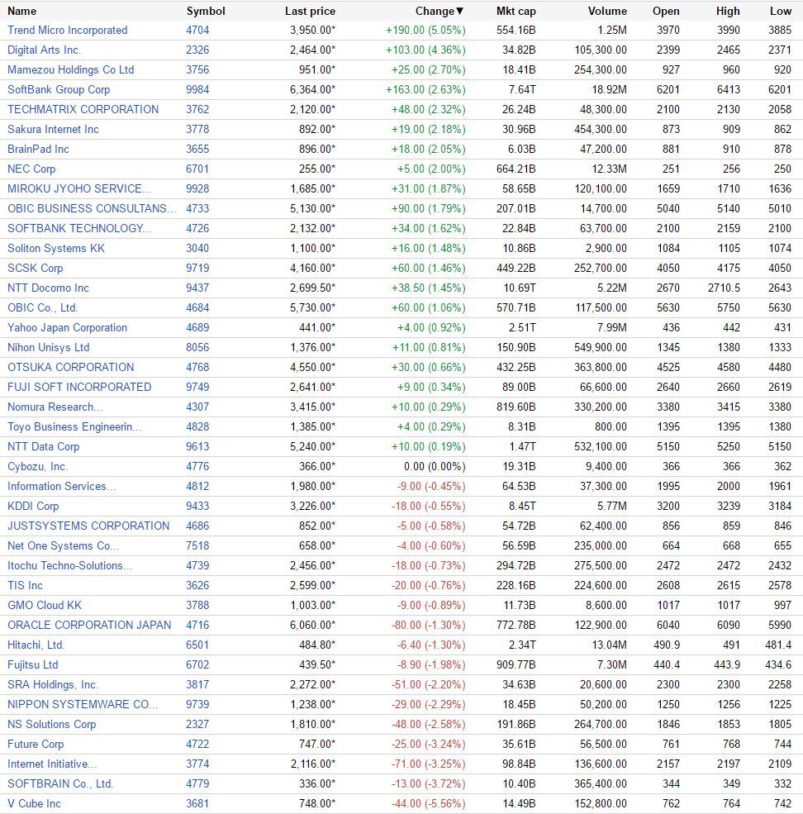
Task: Open MIROKU JYOHO SERVICE link
Action: [79, 188]
